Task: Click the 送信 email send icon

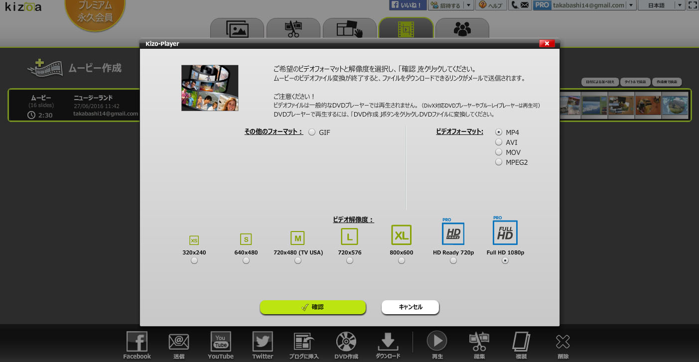Action: click(x=179, y=342)
